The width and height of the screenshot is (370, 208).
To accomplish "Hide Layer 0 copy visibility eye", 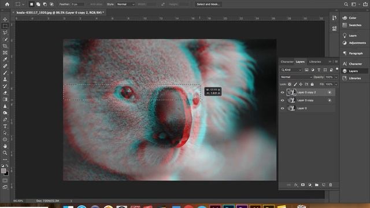I will pos(282,101).
